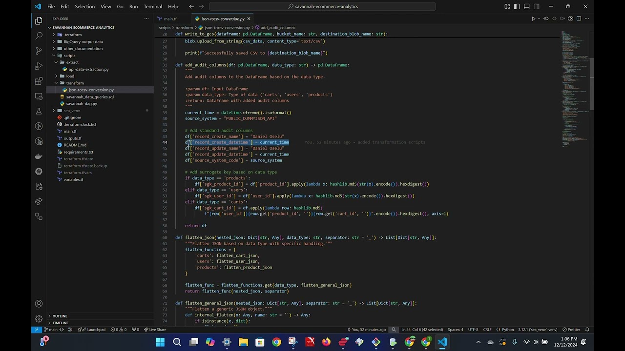Open the Explorer view in activity bar
Image resolution: width=625 pixels, height=351 pixels.
pyautogui.click(x=39, y=21)
